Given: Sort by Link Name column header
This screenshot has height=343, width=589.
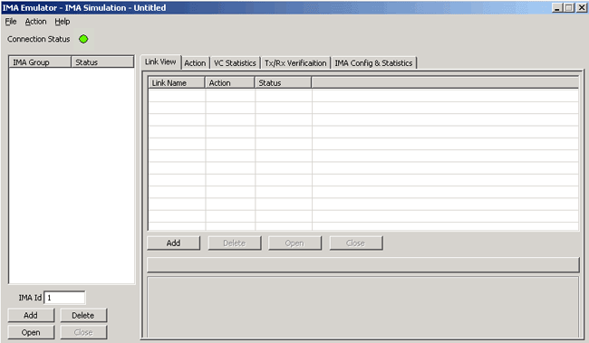Looking at the screenshot, I should 177,83.
